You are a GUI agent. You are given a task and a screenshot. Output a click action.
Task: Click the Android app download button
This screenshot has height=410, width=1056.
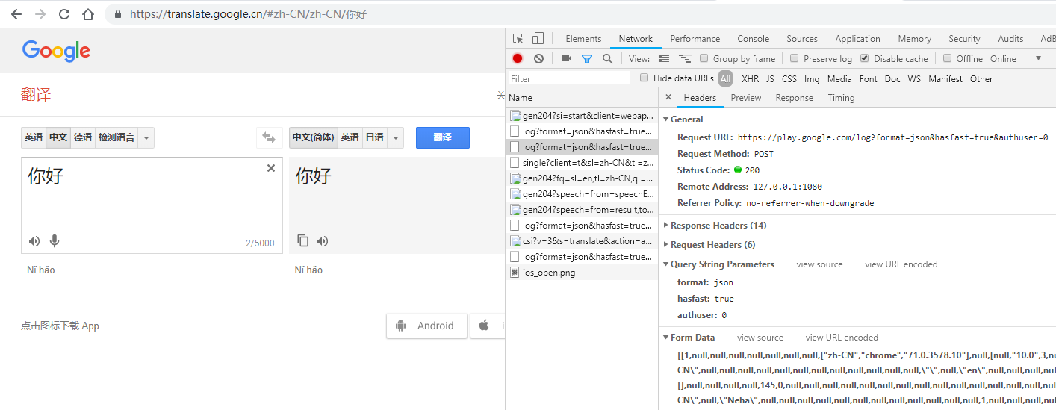point(426,326)
